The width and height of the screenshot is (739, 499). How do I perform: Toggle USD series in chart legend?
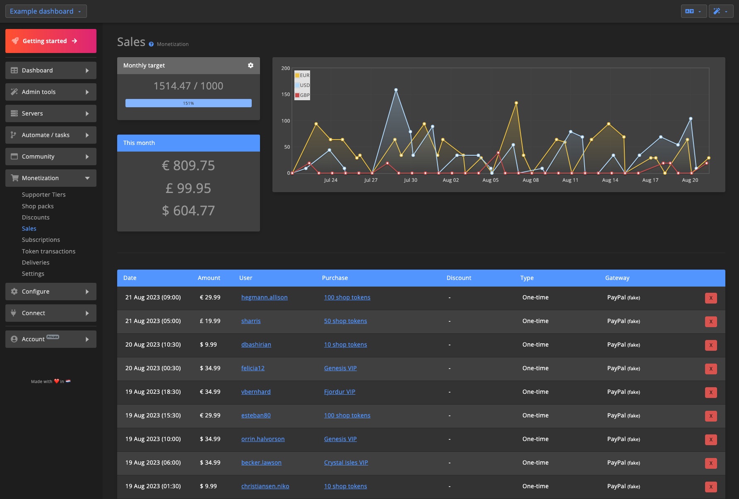pos(302,85)
